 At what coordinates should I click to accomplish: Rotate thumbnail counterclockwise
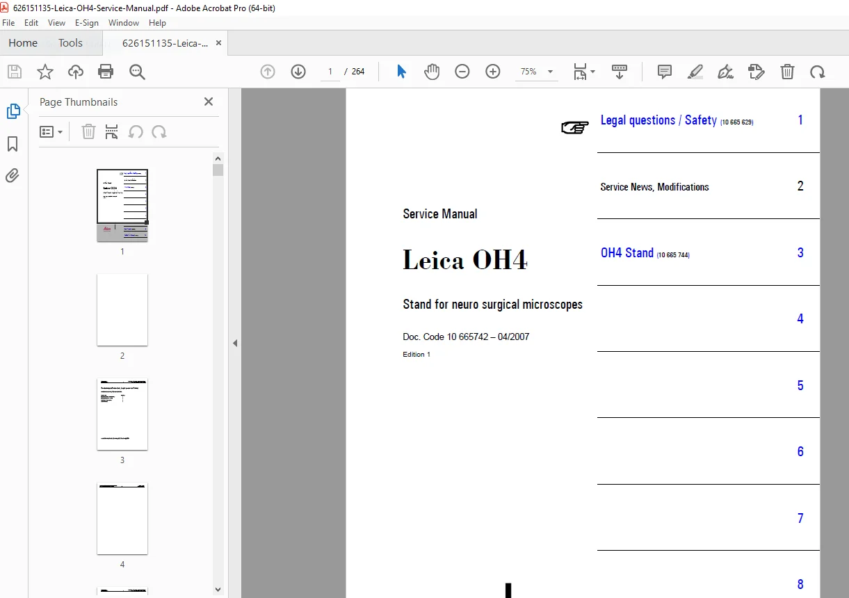pyautogui.click(x=136, y=131)
